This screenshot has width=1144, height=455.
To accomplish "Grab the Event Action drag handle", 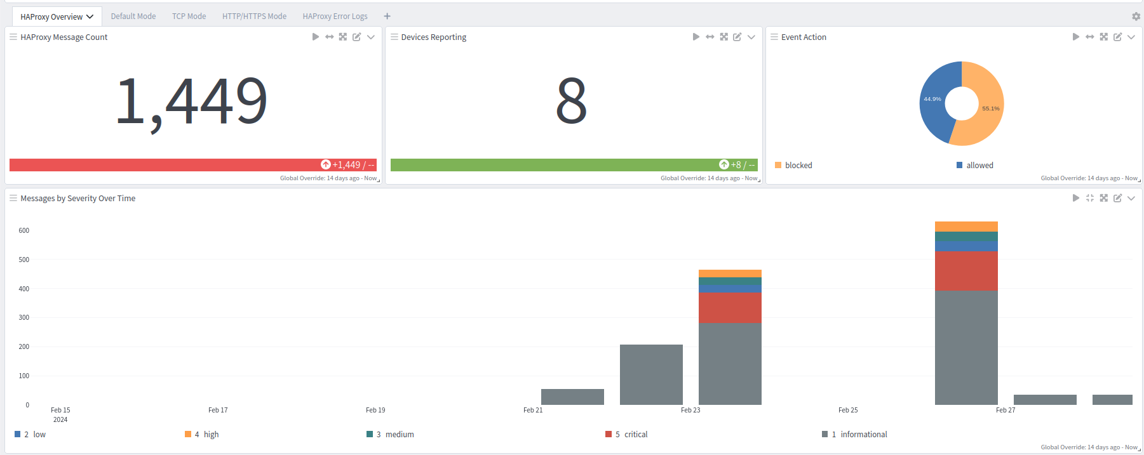I will click(774, 37).
